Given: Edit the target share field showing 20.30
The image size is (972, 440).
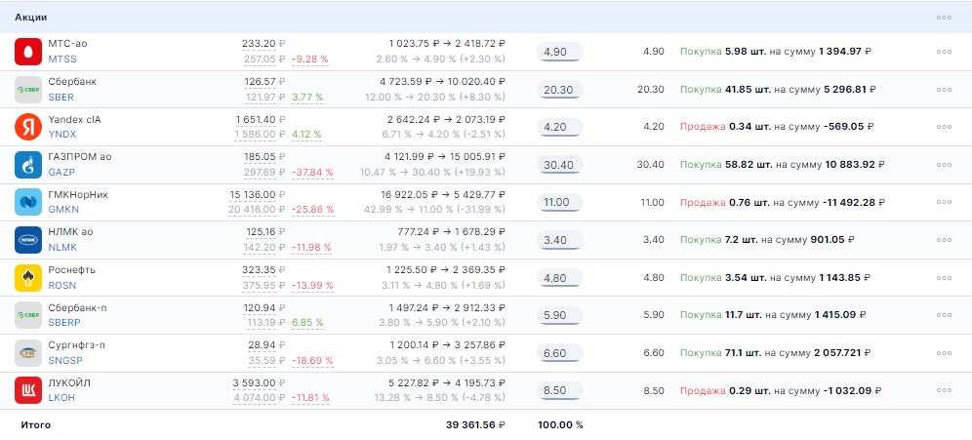Looking at the screenshot, I should pos(559,90).
